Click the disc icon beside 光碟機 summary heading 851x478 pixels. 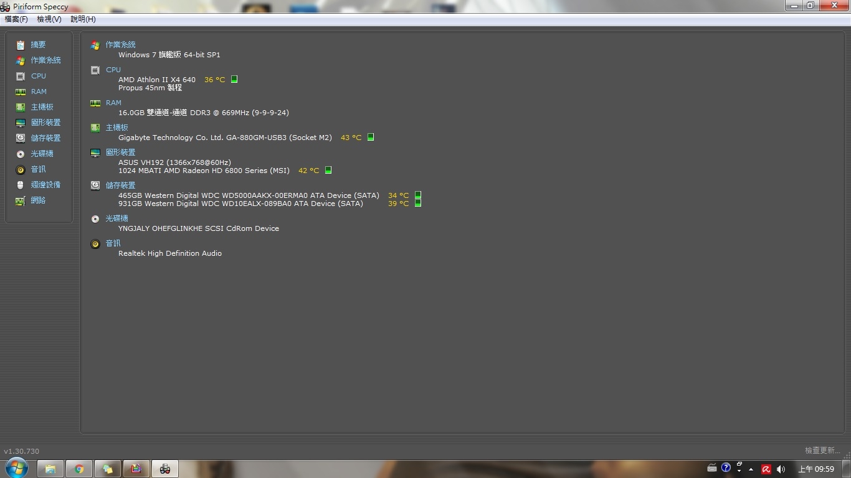[95, 219]
